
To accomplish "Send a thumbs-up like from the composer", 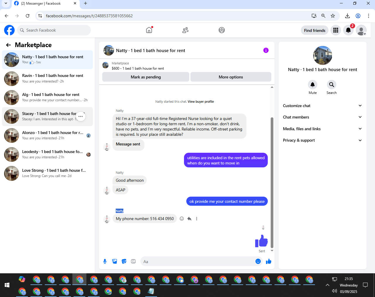I will [269, 261].
